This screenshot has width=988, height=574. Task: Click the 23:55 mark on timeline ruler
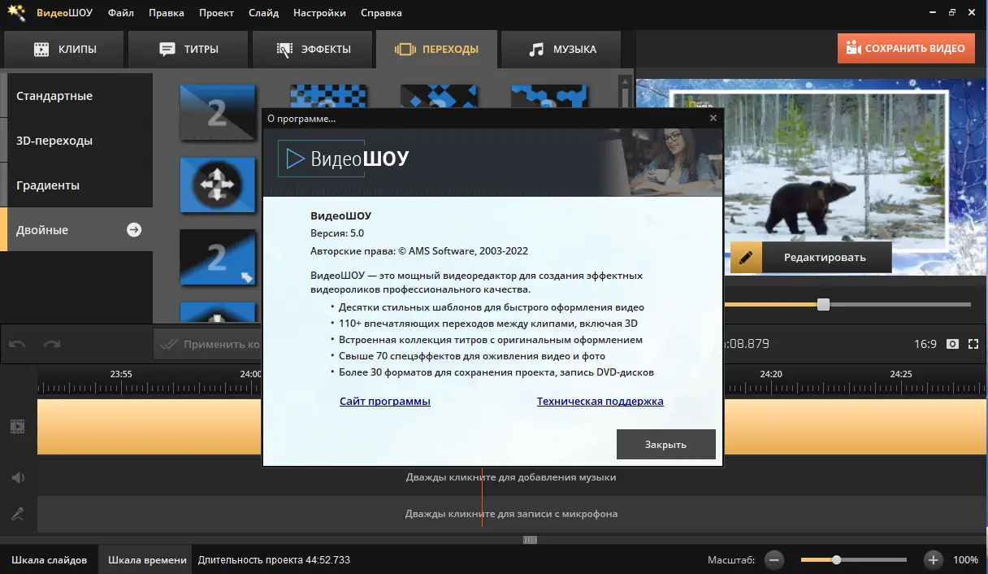[x=121, y=375]
